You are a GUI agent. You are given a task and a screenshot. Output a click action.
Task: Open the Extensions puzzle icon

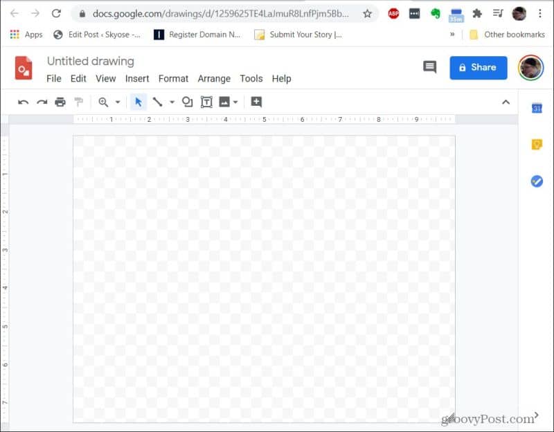(x=477, y=14)
